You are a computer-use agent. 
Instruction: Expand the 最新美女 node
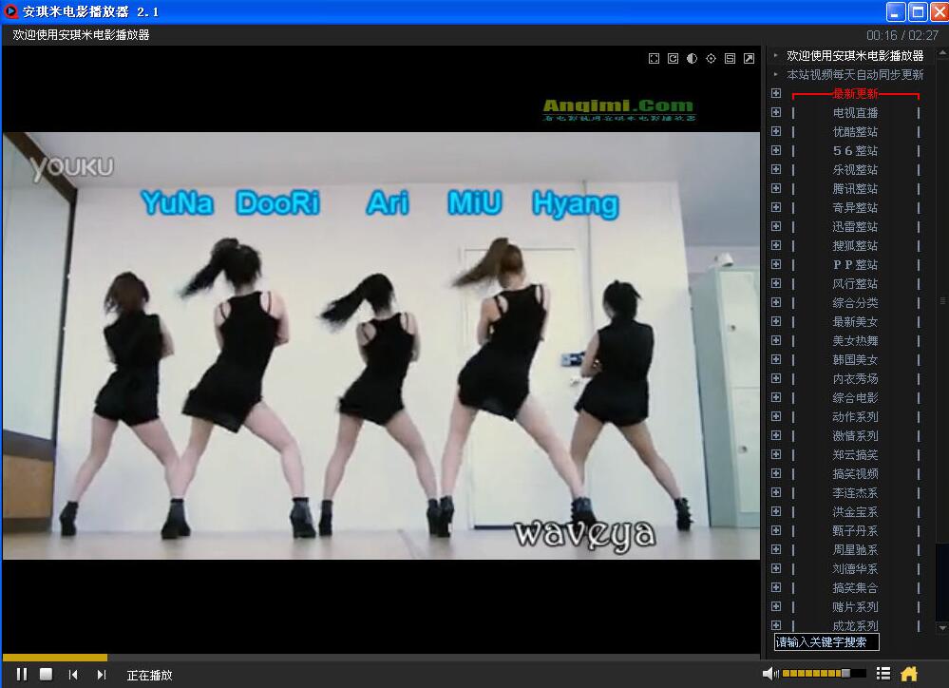[776, 321]
